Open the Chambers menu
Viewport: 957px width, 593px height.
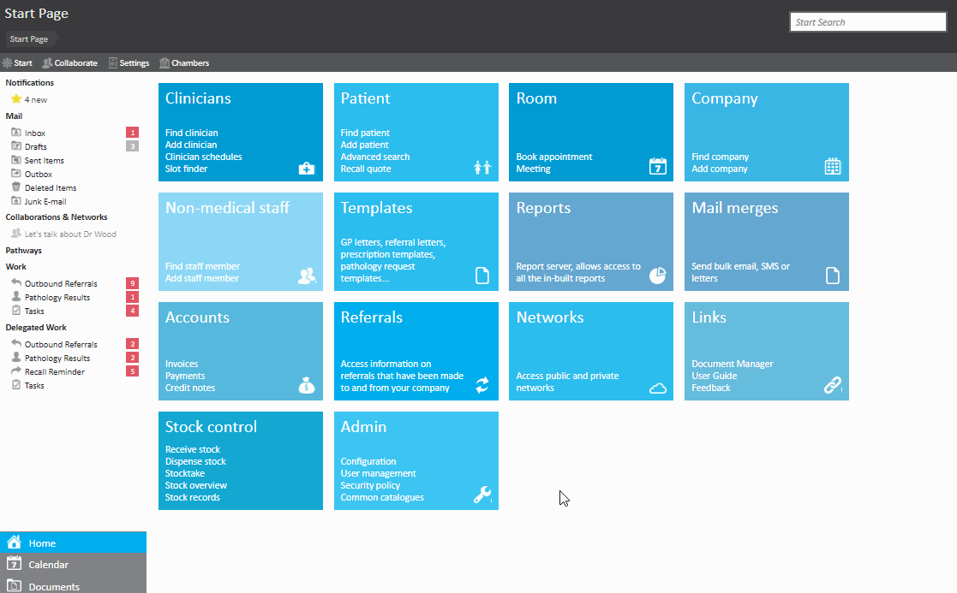(184, 63)
